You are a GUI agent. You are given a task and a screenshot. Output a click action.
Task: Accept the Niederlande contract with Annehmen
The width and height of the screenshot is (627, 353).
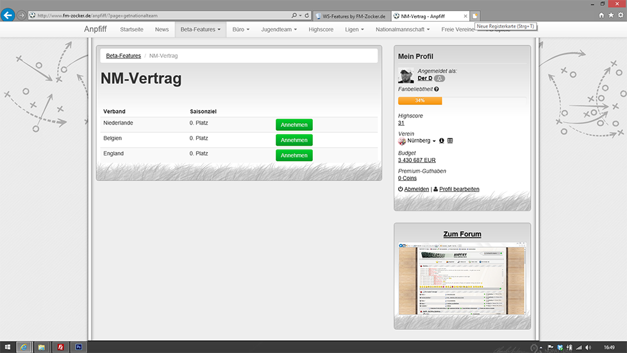pyautogui.click(x=294, y=125)
